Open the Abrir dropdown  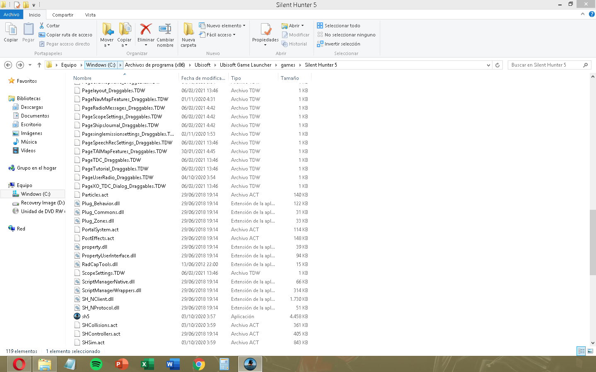[x=292, y=26]
